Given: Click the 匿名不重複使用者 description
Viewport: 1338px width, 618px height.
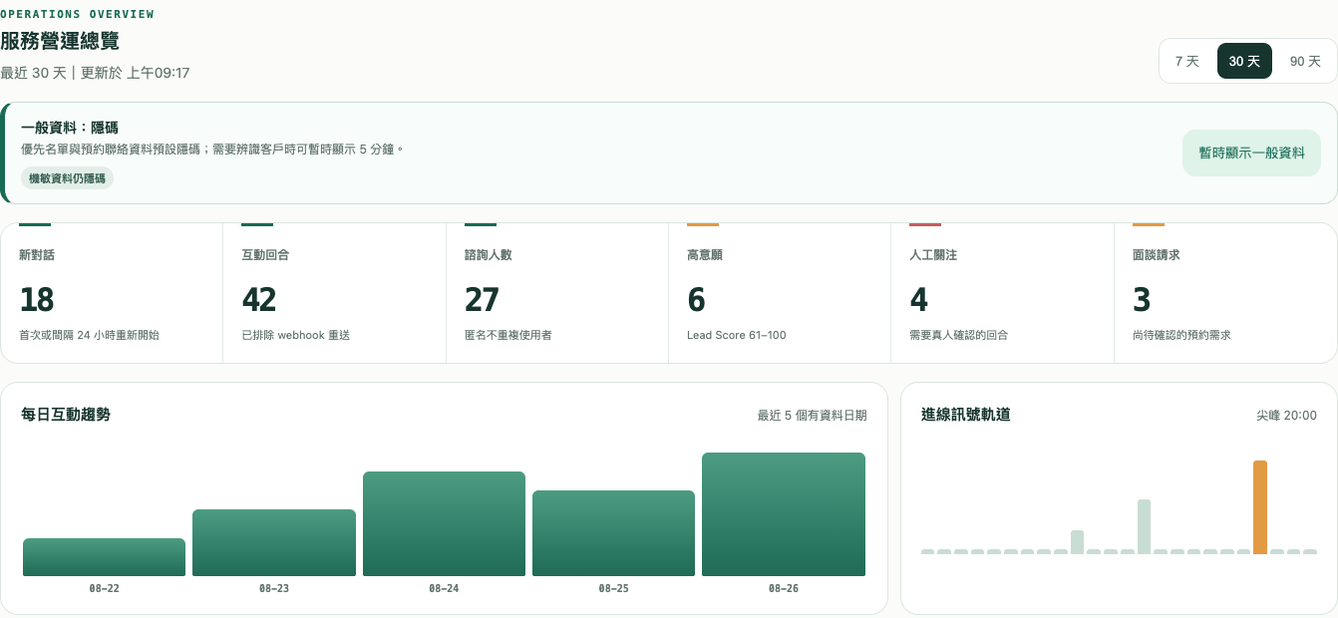Looking at the screenshot, I should pos(508,335).
